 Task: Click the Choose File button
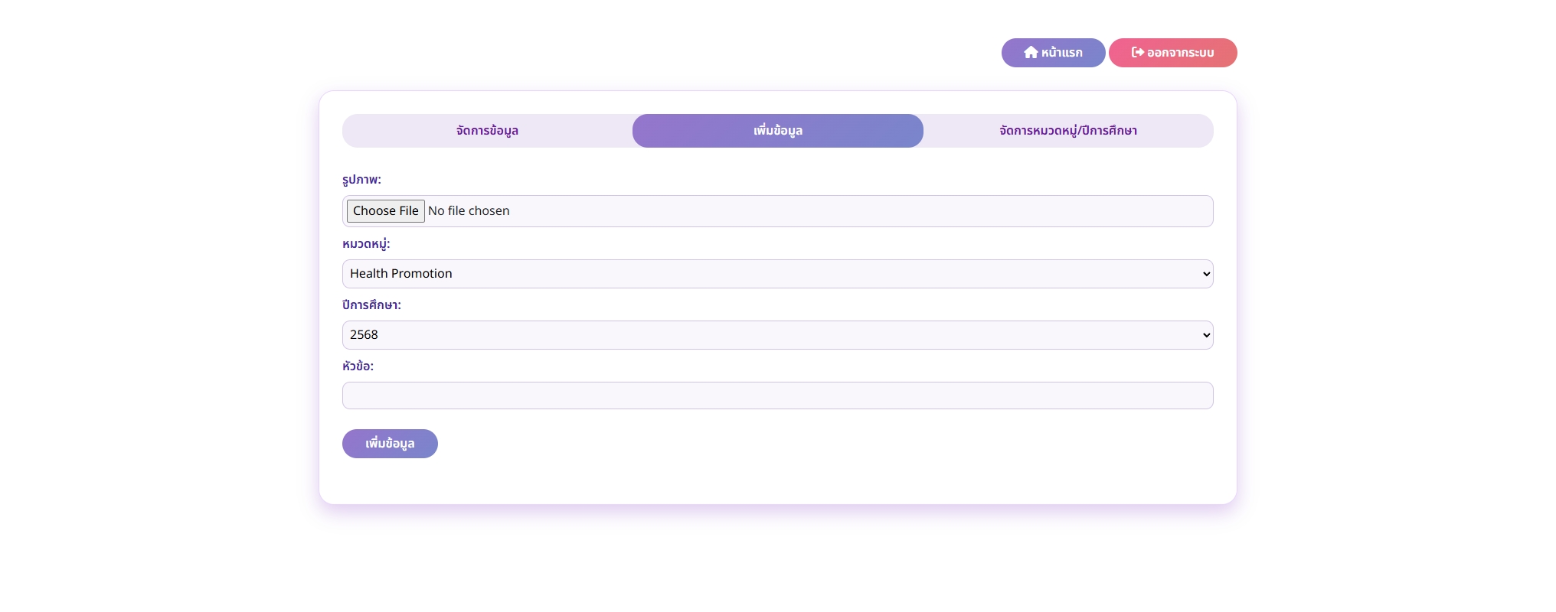pos(385,211)
